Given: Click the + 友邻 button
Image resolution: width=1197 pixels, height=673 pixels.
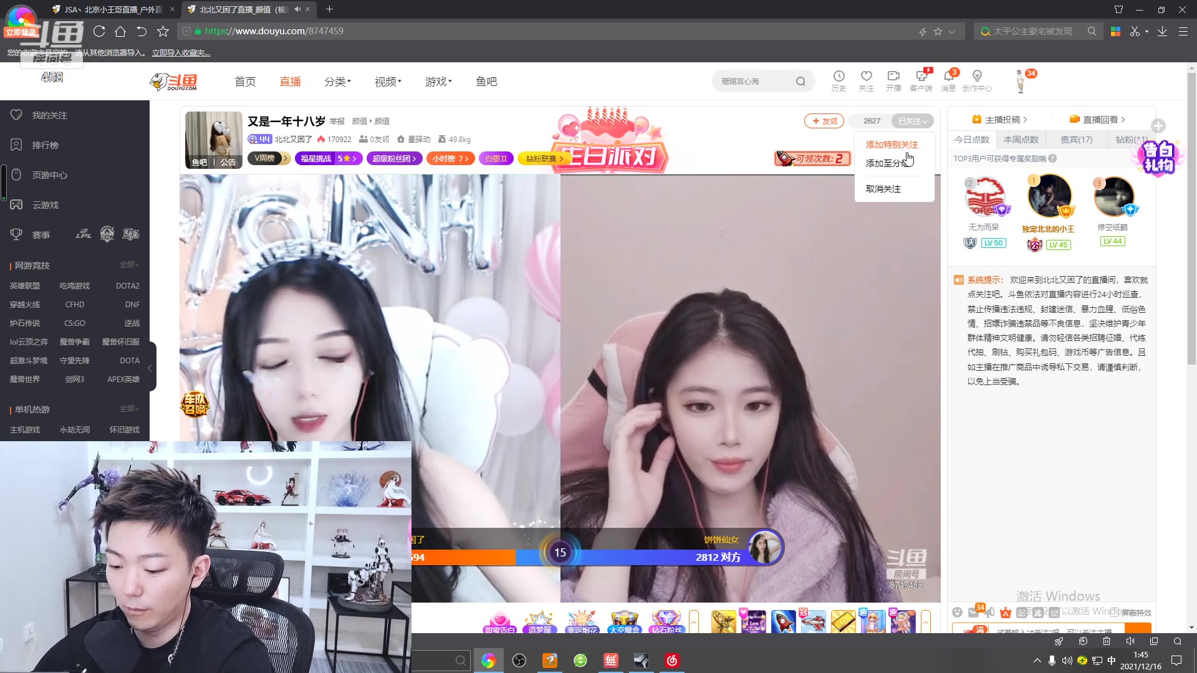Looking at the screenshot, I should 824,121.
